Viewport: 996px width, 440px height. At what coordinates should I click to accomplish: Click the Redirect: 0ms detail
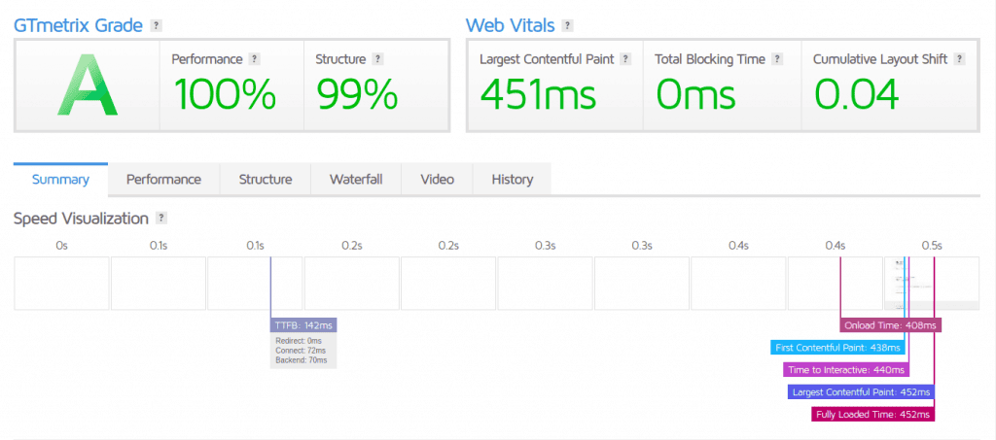click(299, 341)
